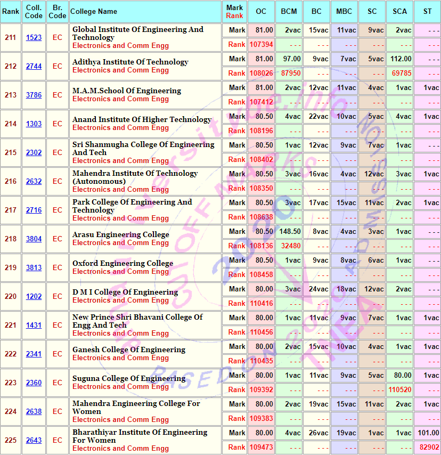Open college code 2638 link
This screenshot has width=441, height=455.
[34, 412]
